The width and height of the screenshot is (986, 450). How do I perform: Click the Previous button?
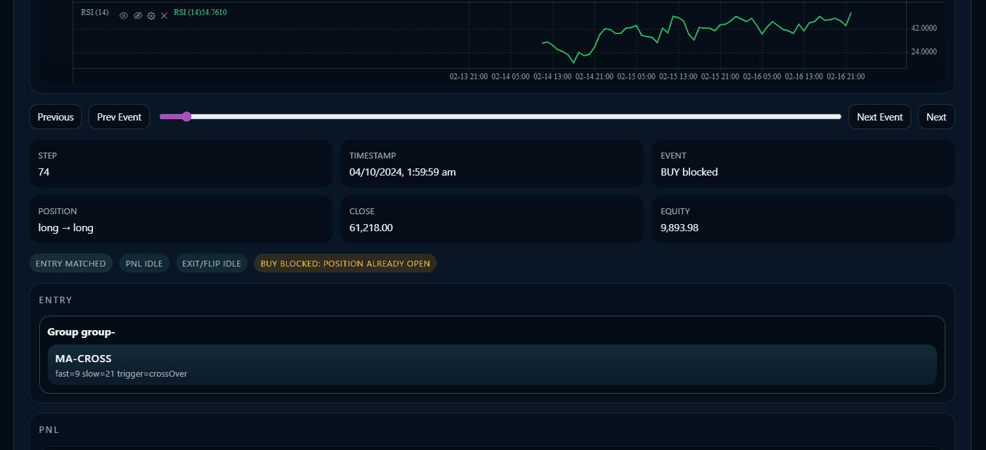(x=55, y=117)
